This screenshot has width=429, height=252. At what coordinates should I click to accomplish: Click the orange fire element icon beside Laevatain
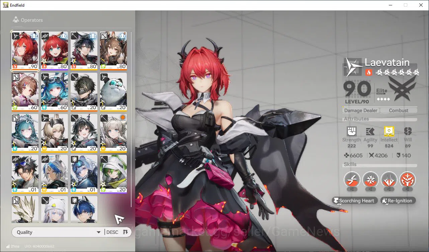point(368,72)
